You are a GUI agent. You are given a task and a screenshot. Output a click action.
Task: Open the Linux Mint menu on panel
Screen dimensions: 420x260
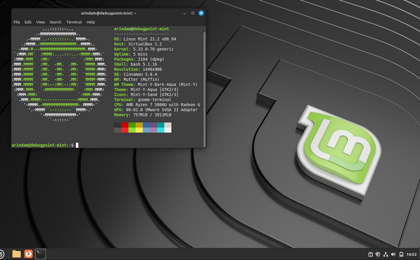coord(2,254)
